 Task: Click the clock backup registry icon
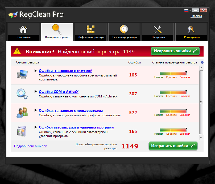(124, 29)
